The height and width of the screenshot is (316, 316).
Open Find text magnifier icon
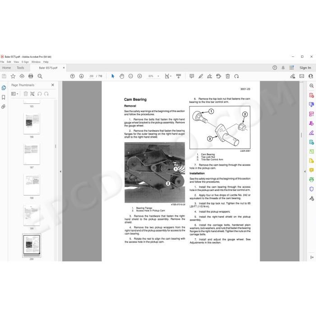(x=40, y=76)
